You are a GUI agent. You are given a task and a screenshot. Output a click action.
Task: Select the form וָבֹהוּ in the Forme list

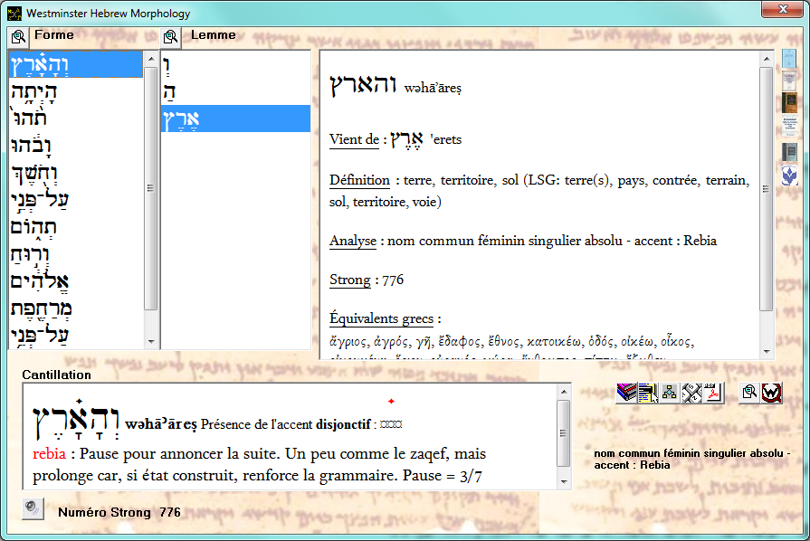tap(76, 146)
